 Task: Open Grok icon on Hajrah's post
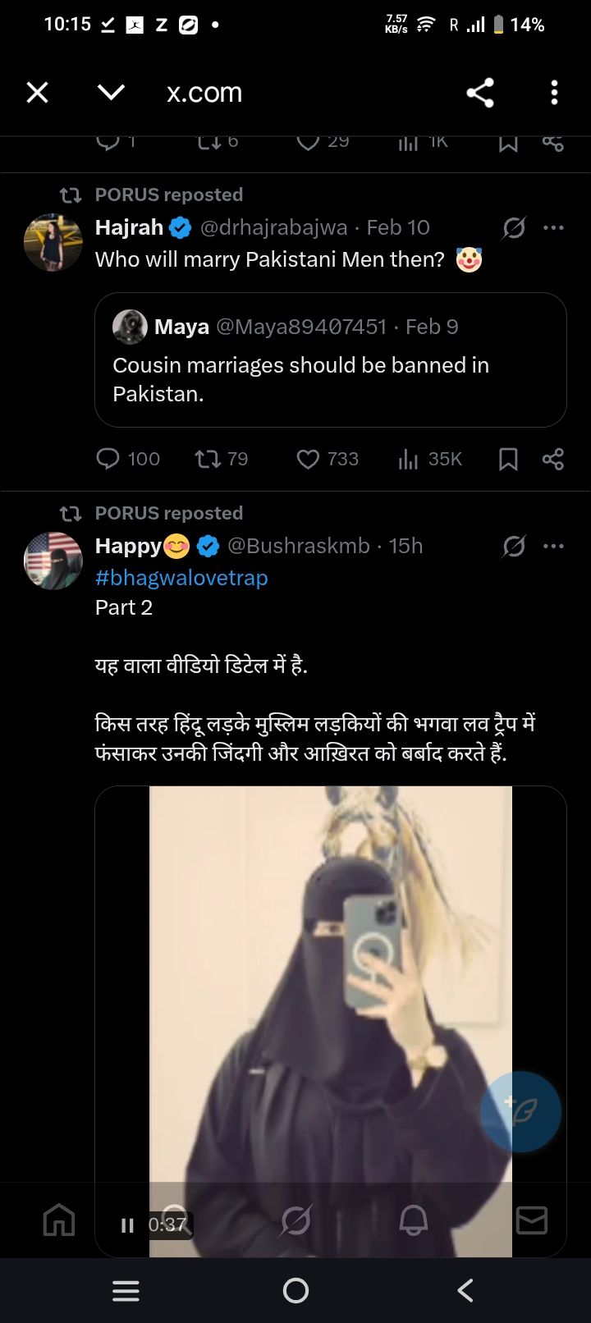click(x=514, y=227)
